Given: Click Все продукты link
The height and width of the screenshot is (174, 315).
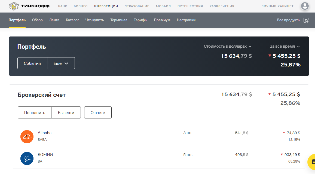Looking at the screenshot, I should (x=289, y=20).
